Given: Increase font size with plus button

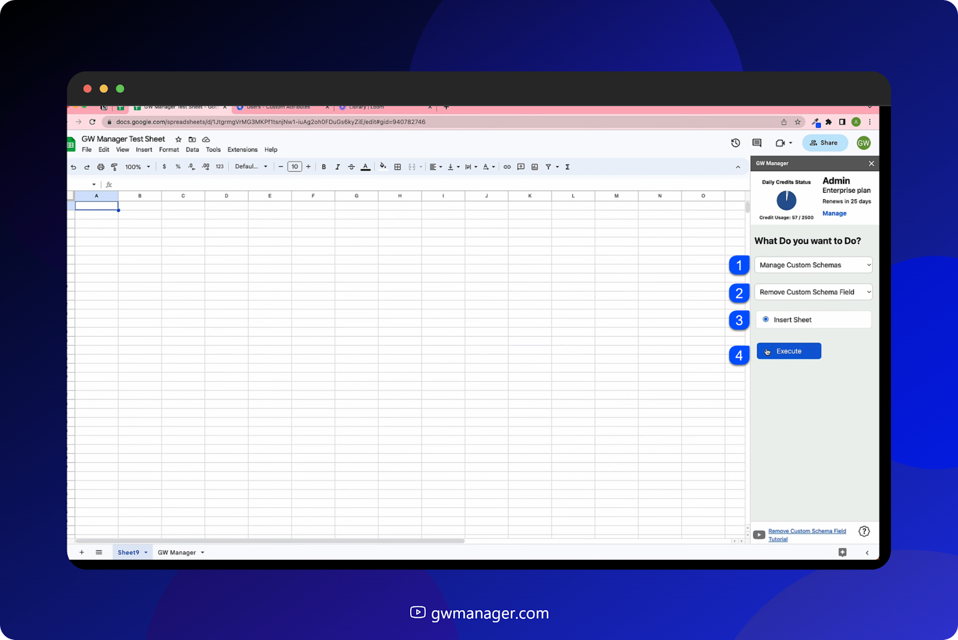Looking at the screenshot, I should click(308, 167).
